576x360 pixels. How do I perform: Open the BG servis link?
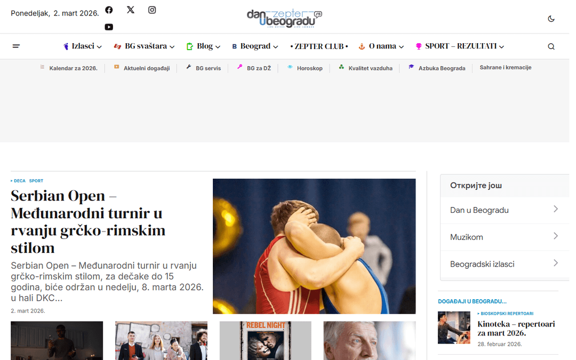(209, 68)
